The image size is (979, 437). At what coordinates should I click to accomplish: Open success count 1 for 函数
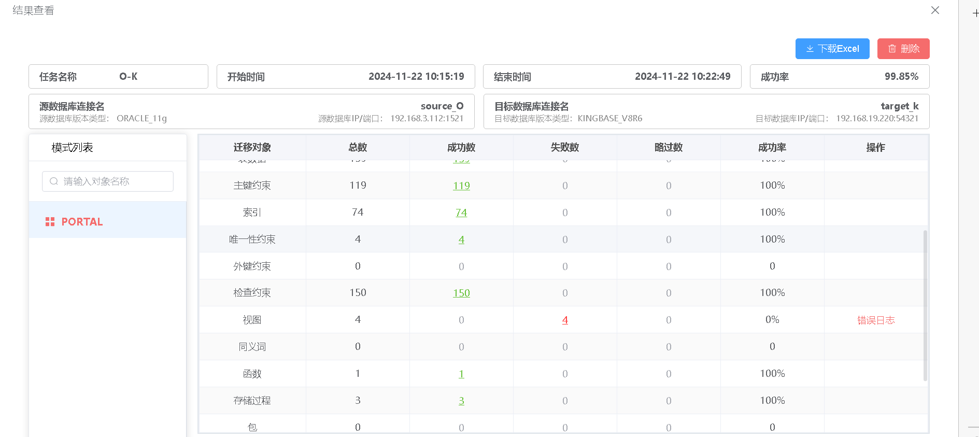coord(461,374)
